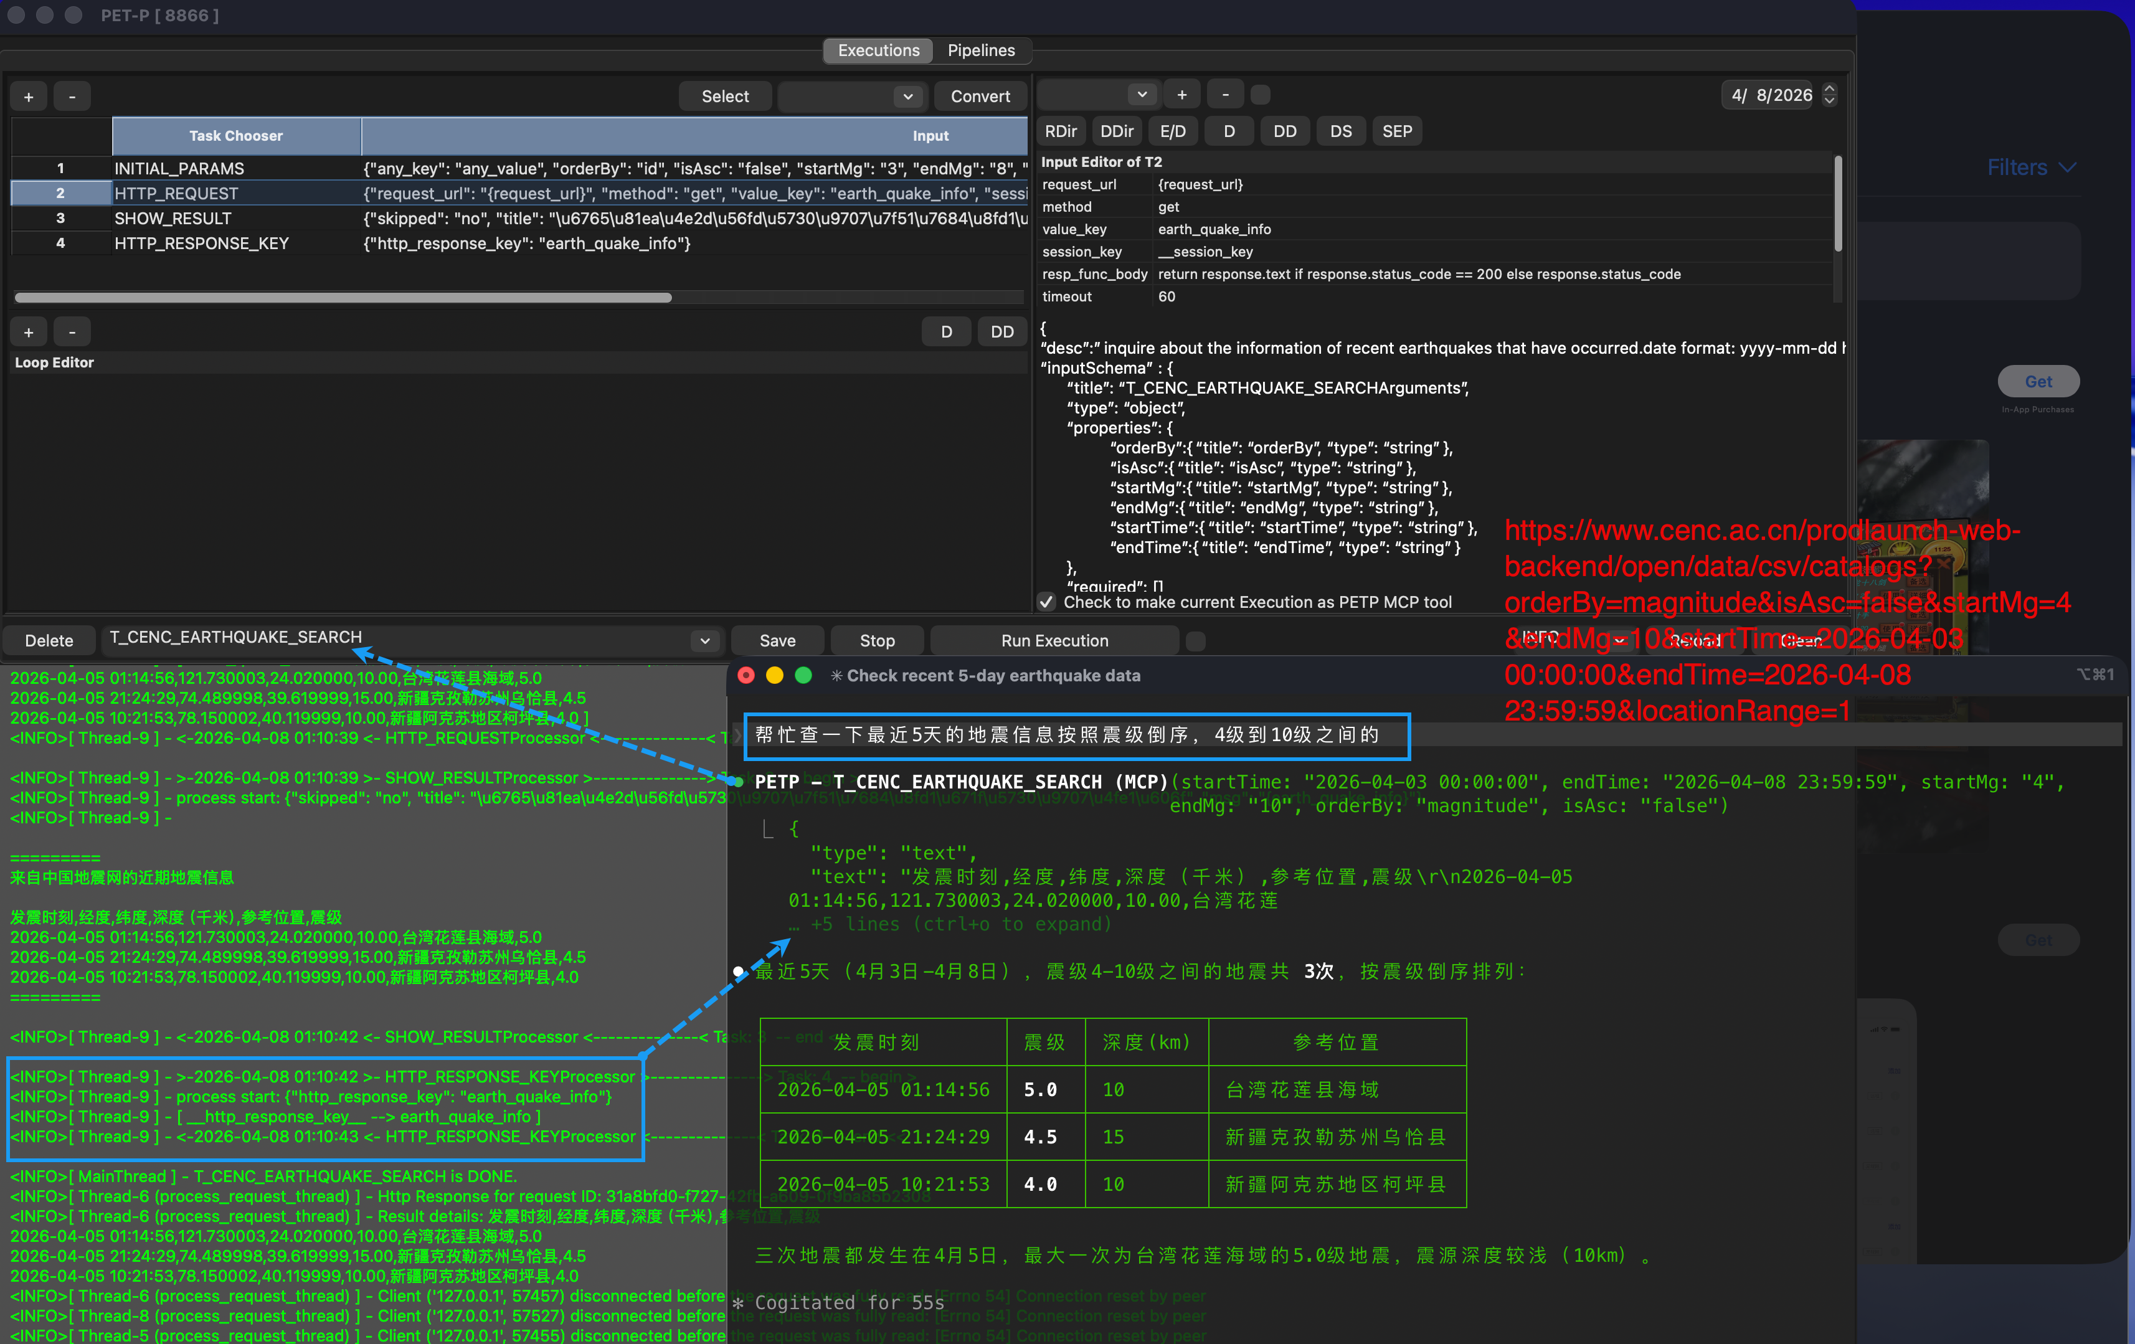This screenshot has height=1344, width=2135.
Task: Switch to the Executions tab
Action: tap(878, 50)
